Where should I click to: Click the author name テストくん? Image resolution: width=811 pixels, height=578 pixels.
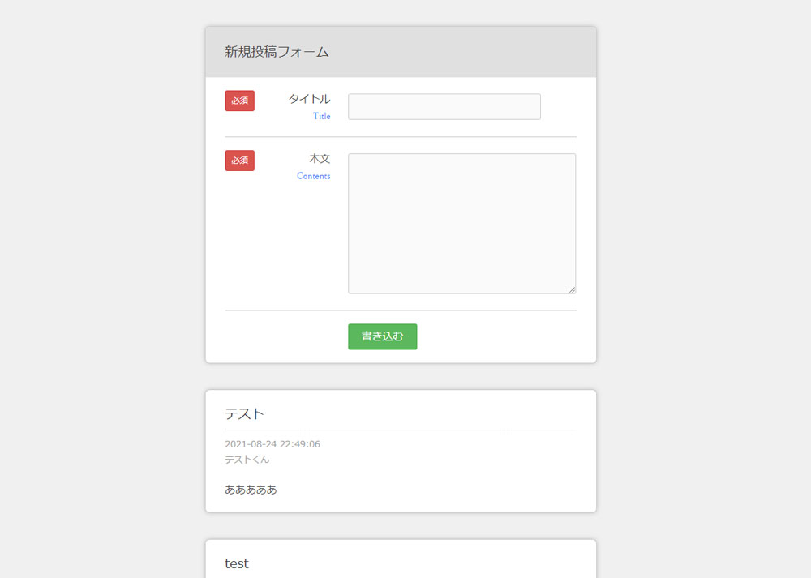(247, 460)
